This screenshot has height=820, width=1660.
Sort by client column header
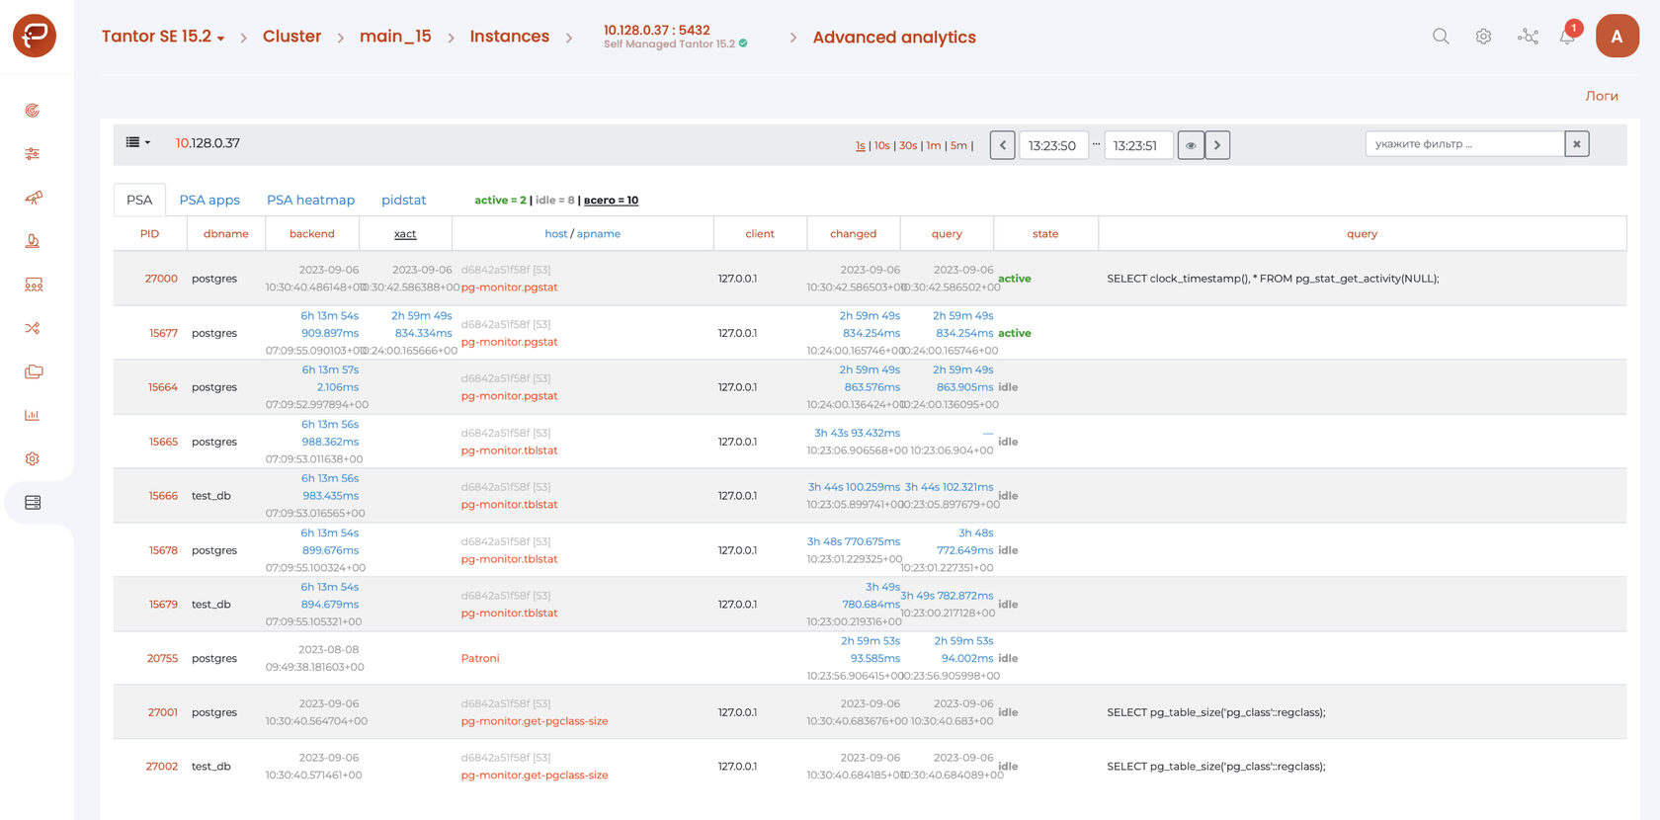point(760,234)
